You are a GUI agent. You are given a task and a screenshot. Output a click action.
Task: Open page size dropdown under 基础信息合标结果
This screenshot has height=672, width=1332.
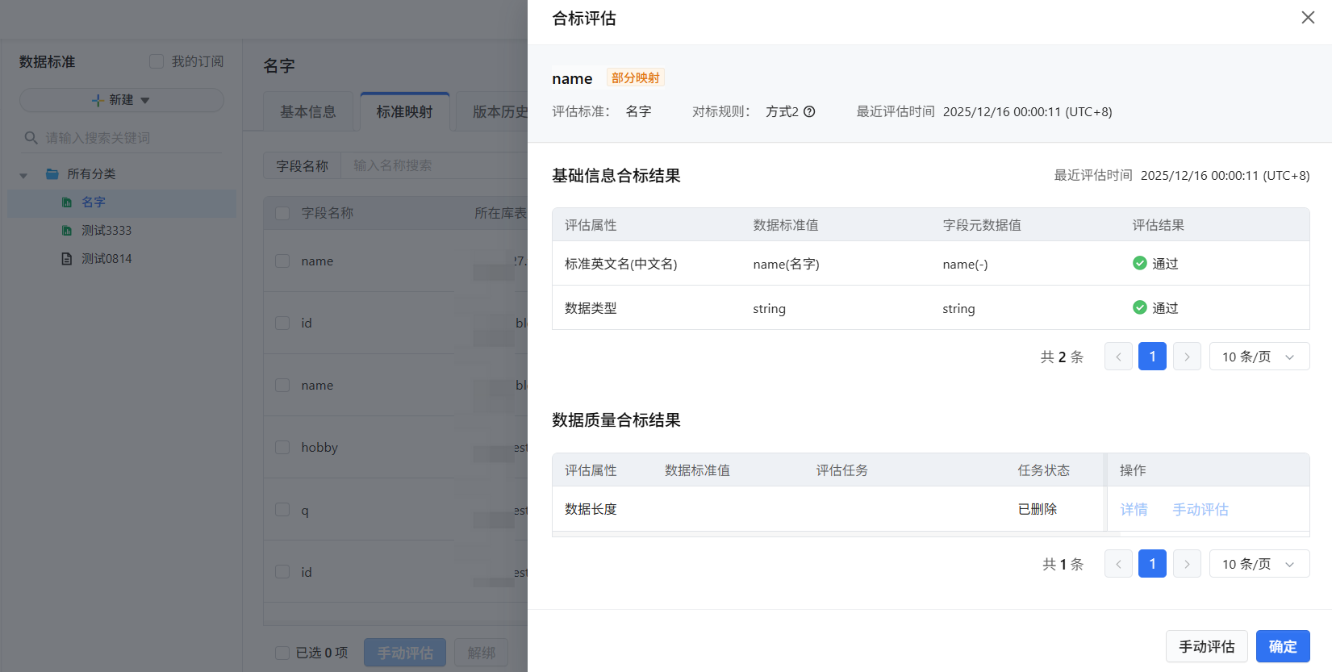coord(1259,357)
